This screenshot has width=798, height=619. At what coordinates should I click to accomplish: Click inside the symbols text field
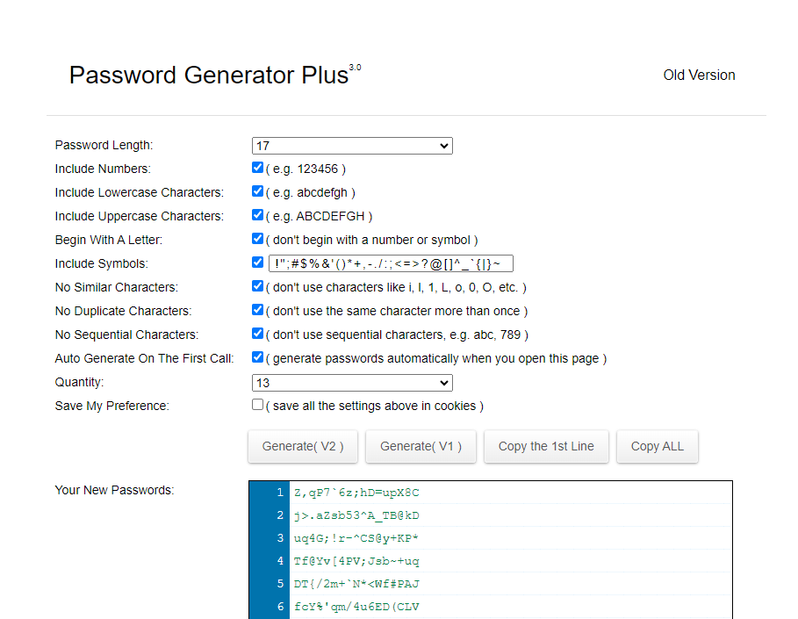click(x=391, y=263)
